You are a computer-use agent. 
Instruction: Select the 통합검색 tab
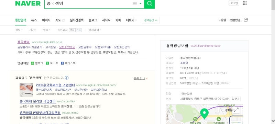[x=21, y=20]
